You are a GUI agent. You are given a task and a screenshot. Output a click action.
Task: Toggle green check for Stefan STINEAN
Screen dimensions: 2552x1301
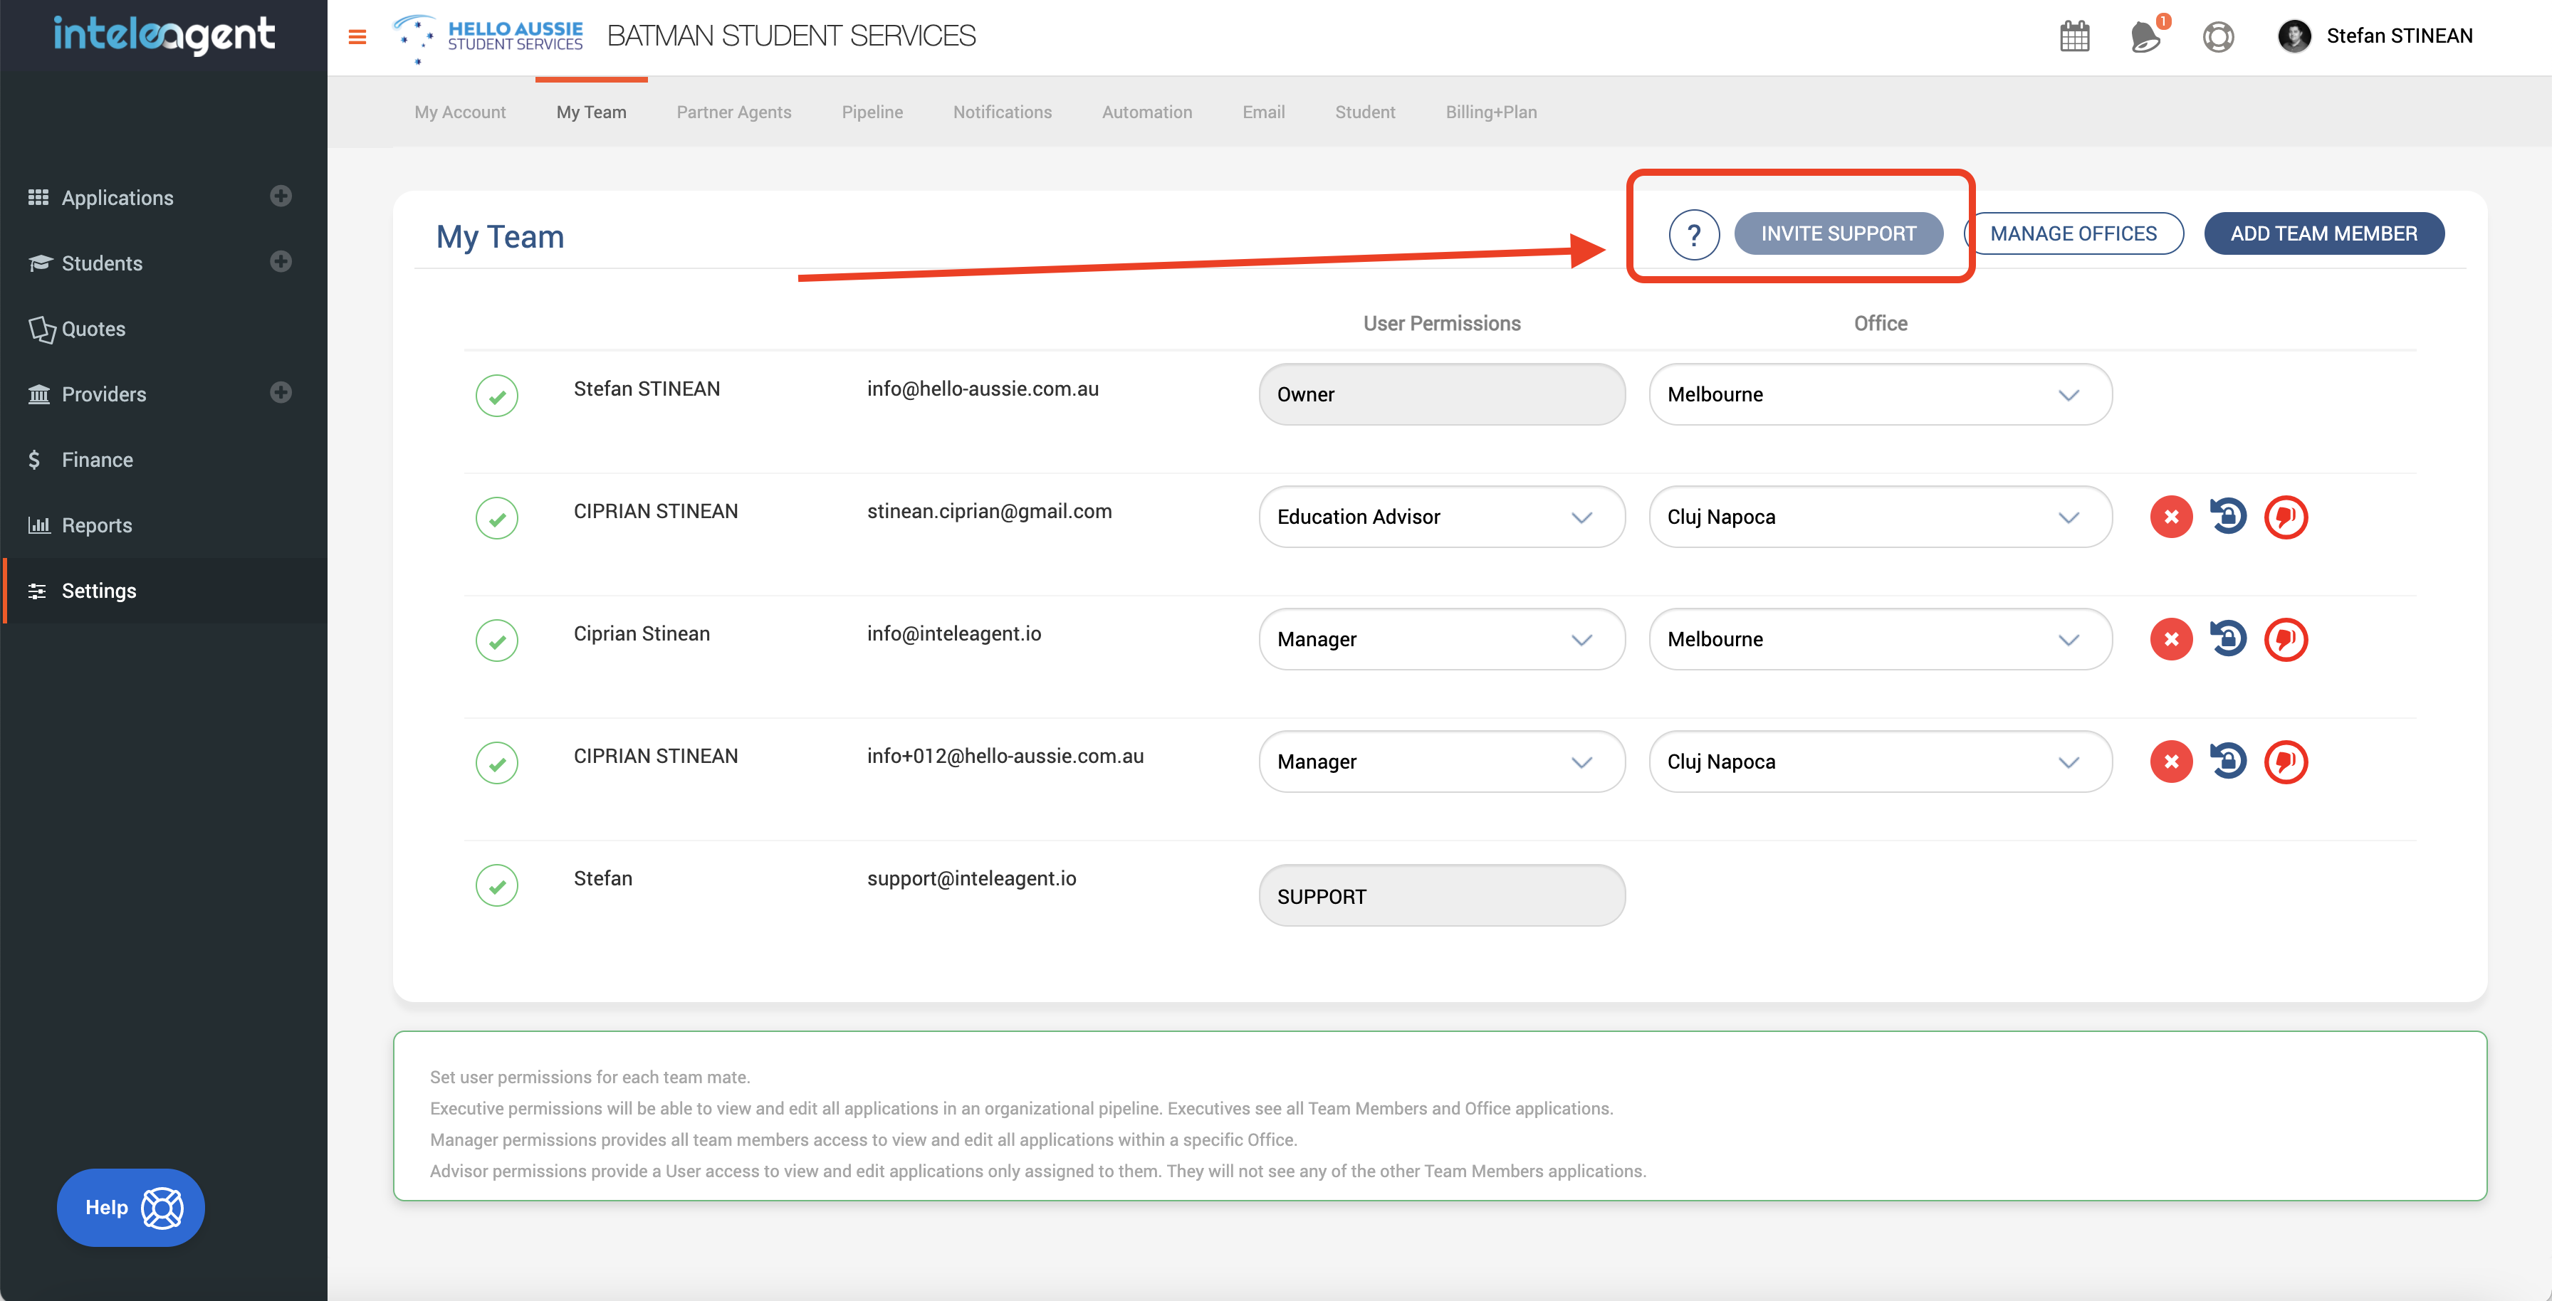(x=496, y=395)
